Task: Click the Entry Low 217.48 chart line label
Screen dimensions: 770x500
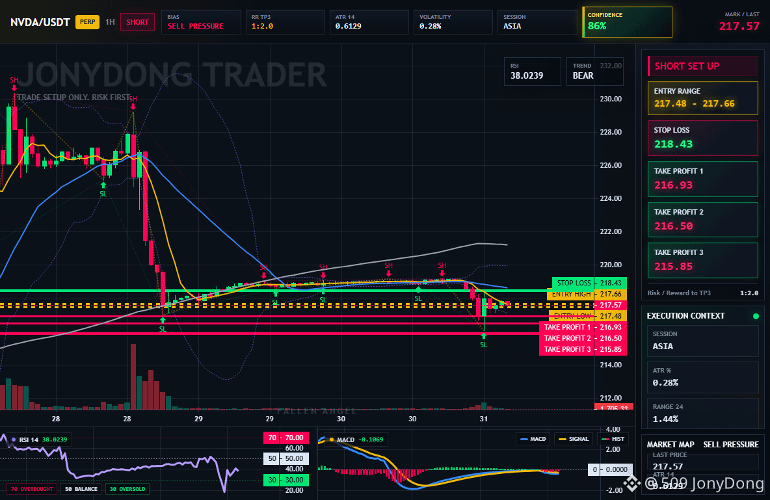Action: 588,316
